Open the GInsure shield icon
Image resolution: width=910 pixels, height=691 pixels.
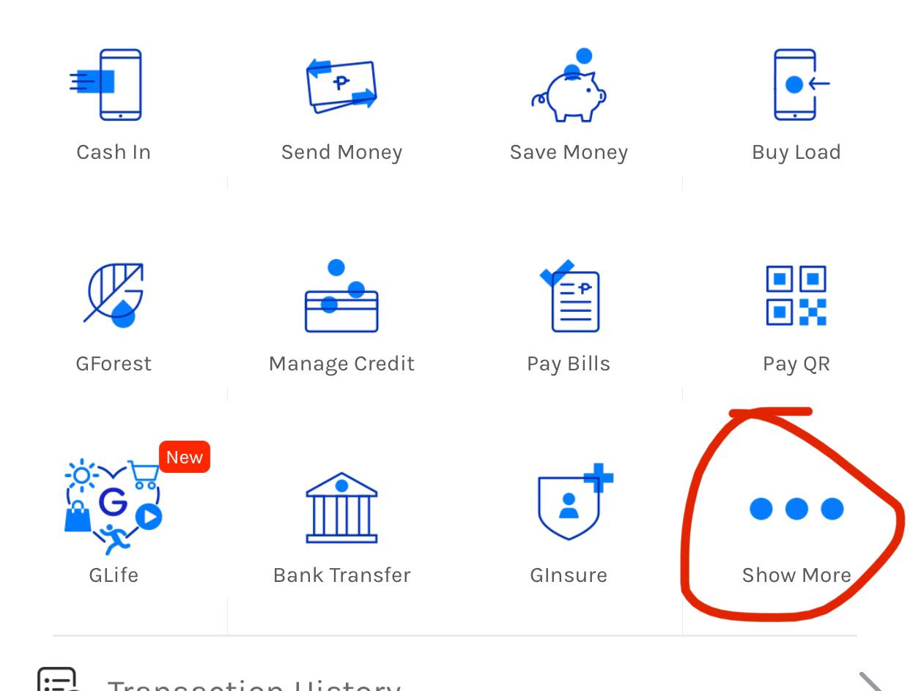click(x=575, y=502)
